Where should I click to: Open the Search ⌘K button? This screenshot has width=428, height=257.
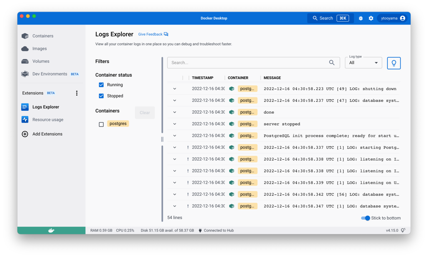331,18
